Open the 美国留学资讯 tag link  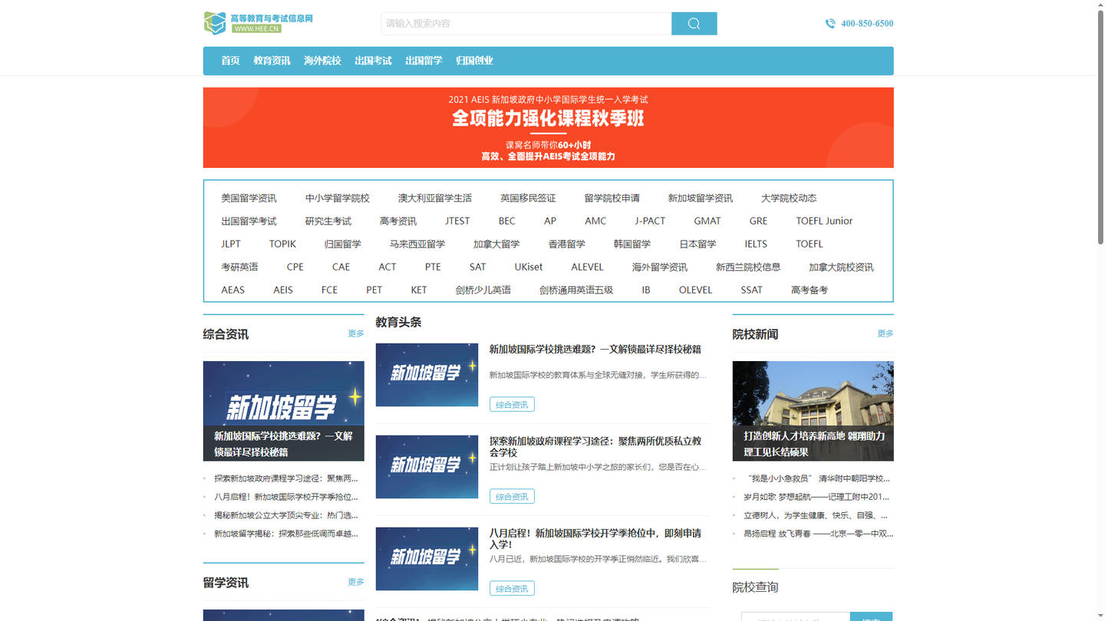point(249,198)
